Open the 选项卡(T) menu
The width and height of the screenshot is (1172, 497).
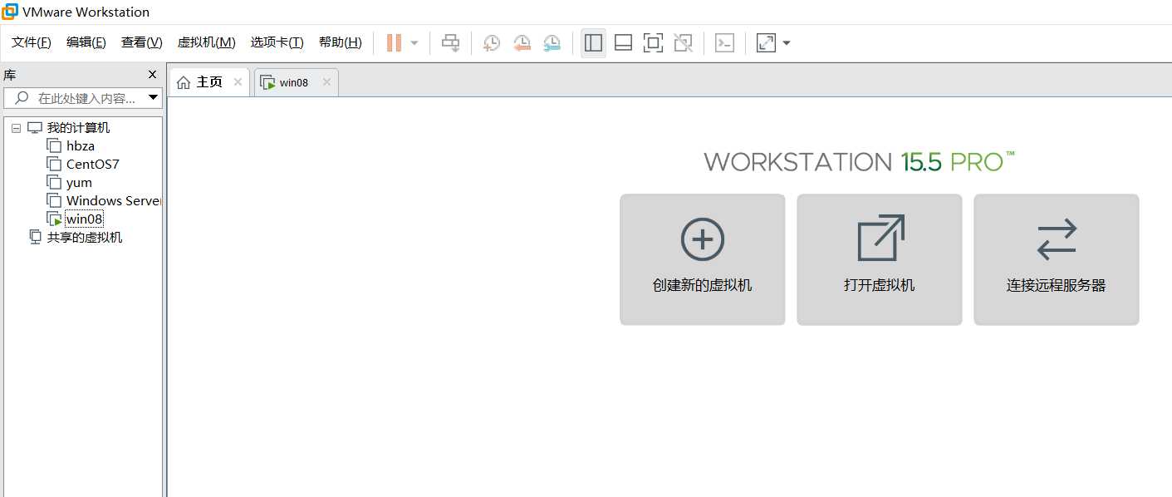[x=277, y=42]
